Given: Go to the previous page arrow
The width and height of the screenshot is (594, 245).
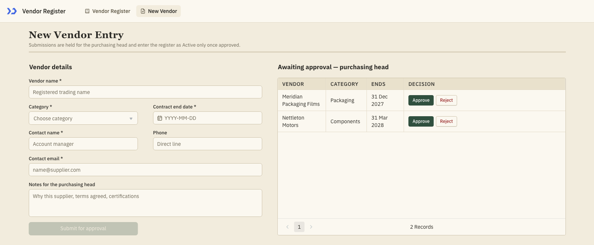Looking at the screenshot, I should click(287, 227).
